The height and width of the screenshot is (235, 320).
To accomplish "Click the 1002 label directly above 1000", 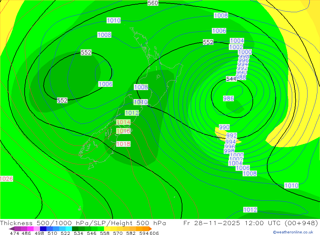I will 236,47.
